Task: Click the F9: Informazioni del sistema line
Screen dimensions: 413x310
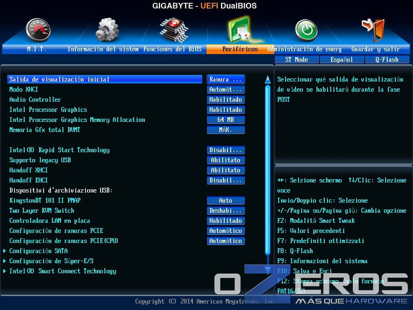Action: pos(322,261)
